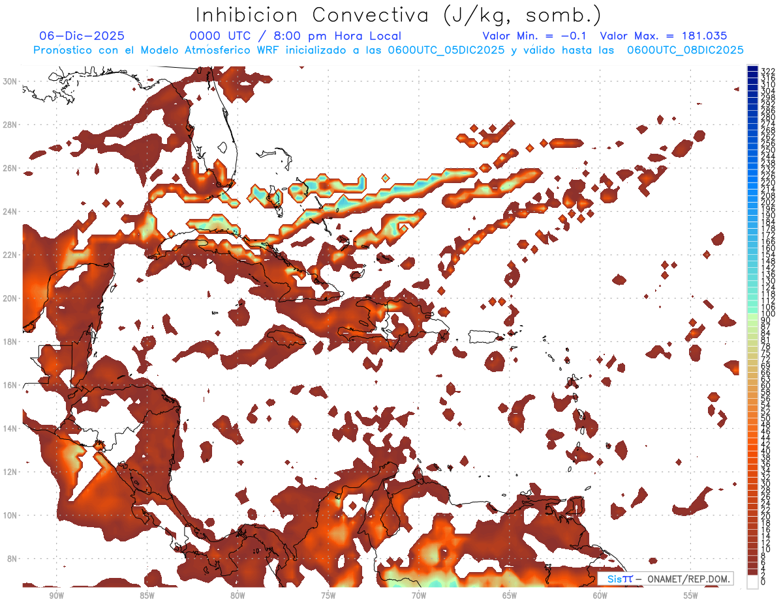Click the "Inhibicion Convectiva (J/kg, somb.)" title
Image resolution: width=783 pixels, height=604 pixels.
398,14
